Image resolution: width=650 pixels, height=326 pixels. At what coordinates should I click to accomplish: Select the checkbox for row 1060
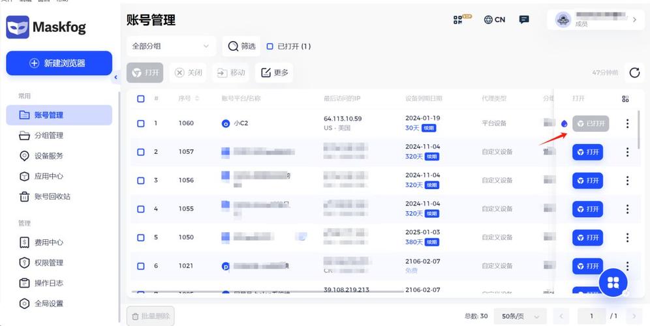click(141, 123)
